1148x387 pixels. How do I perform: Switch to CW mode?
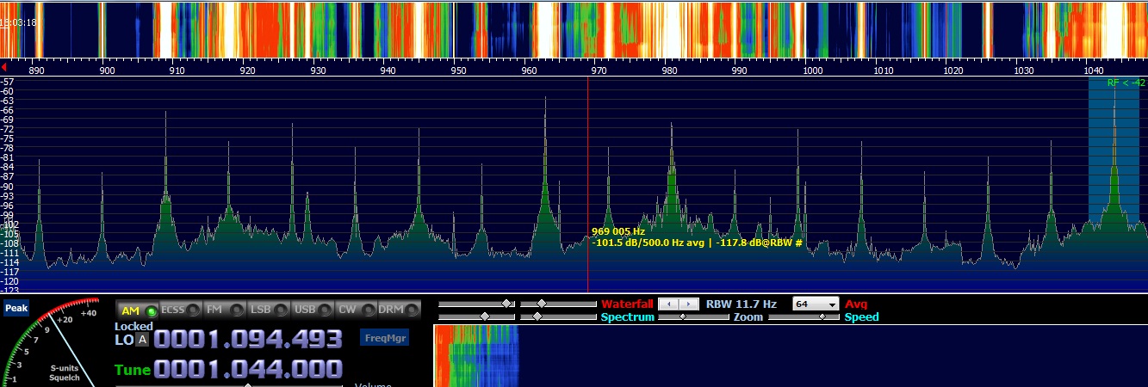pos(356,310)
